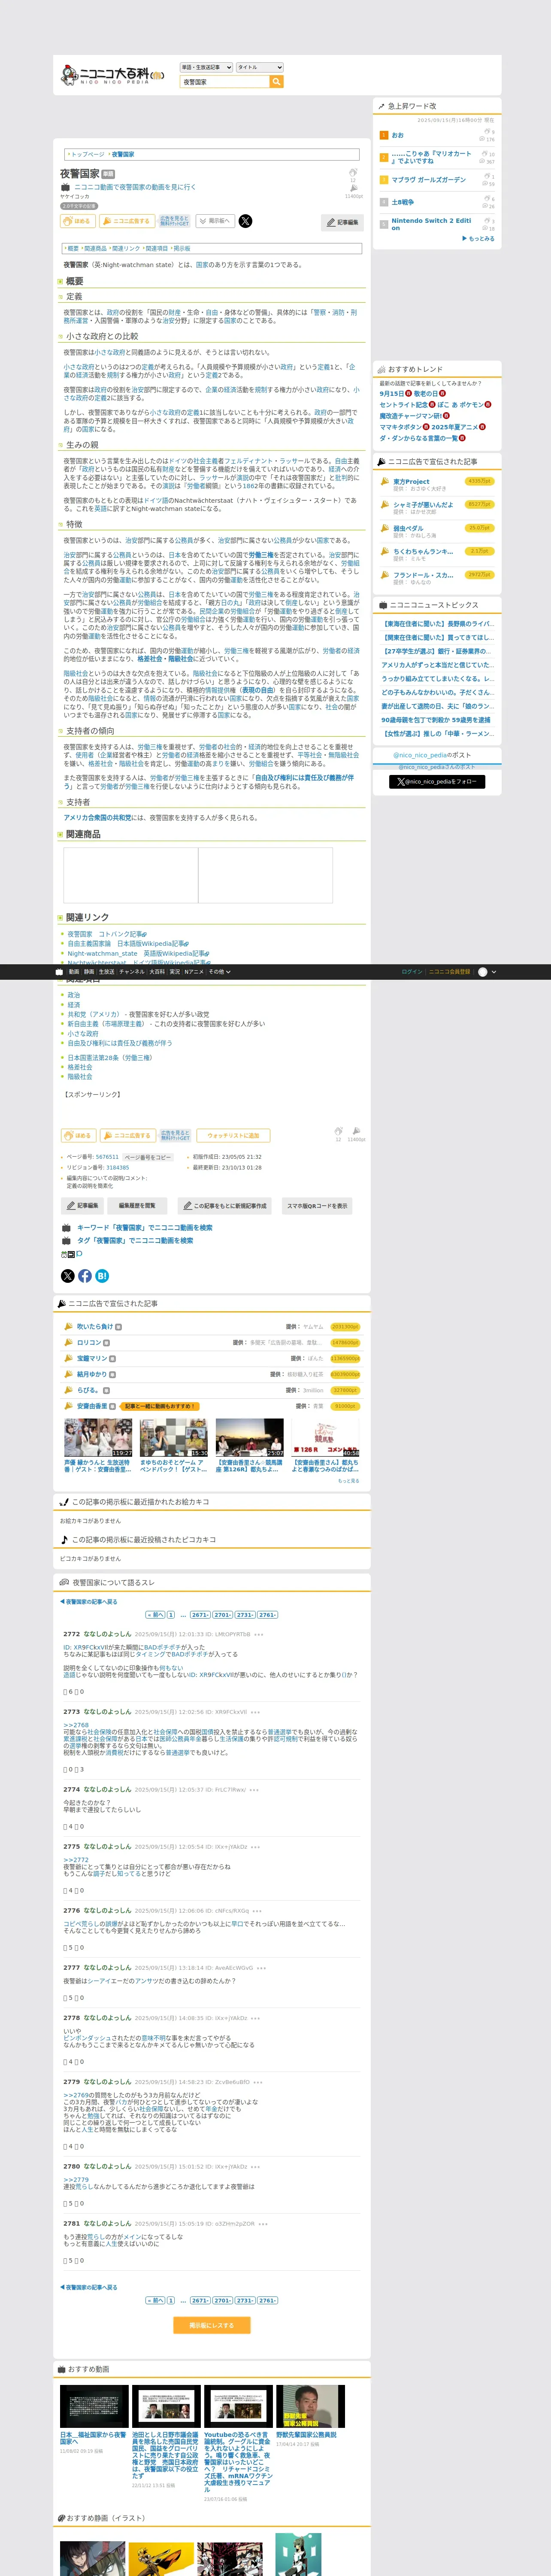The height and width of the screenshot is (2576, 551).
Task: Click the top ほめる praise button
Action: (78, 221)
